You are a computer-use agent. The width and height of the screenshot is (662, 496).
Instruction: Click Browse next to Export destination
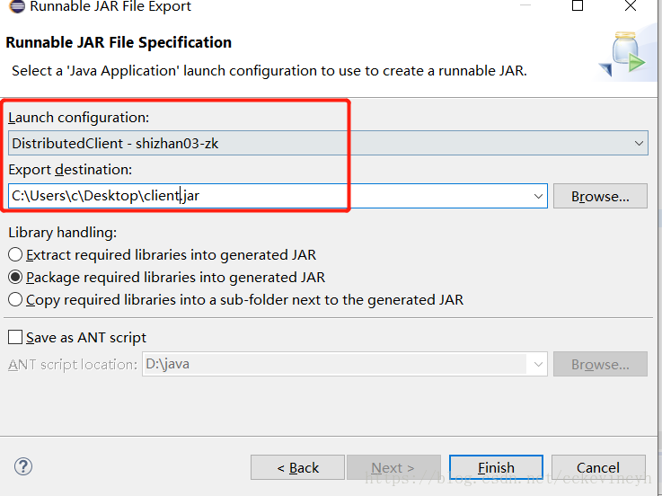click(x=600, y=196)
